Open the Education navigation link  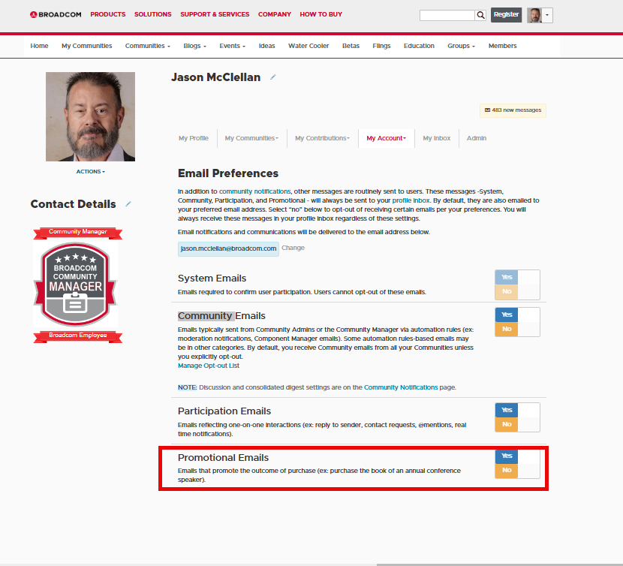click(x=419, y=46)
